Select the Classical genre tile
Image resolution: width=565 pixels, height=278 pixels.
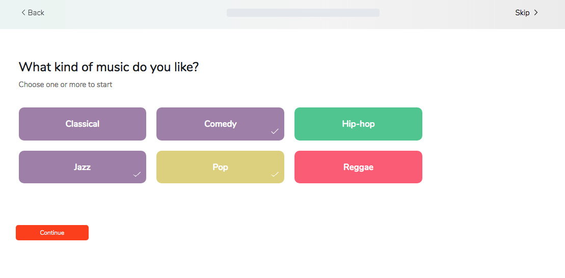pyautogui.click(x=83, y=124)
